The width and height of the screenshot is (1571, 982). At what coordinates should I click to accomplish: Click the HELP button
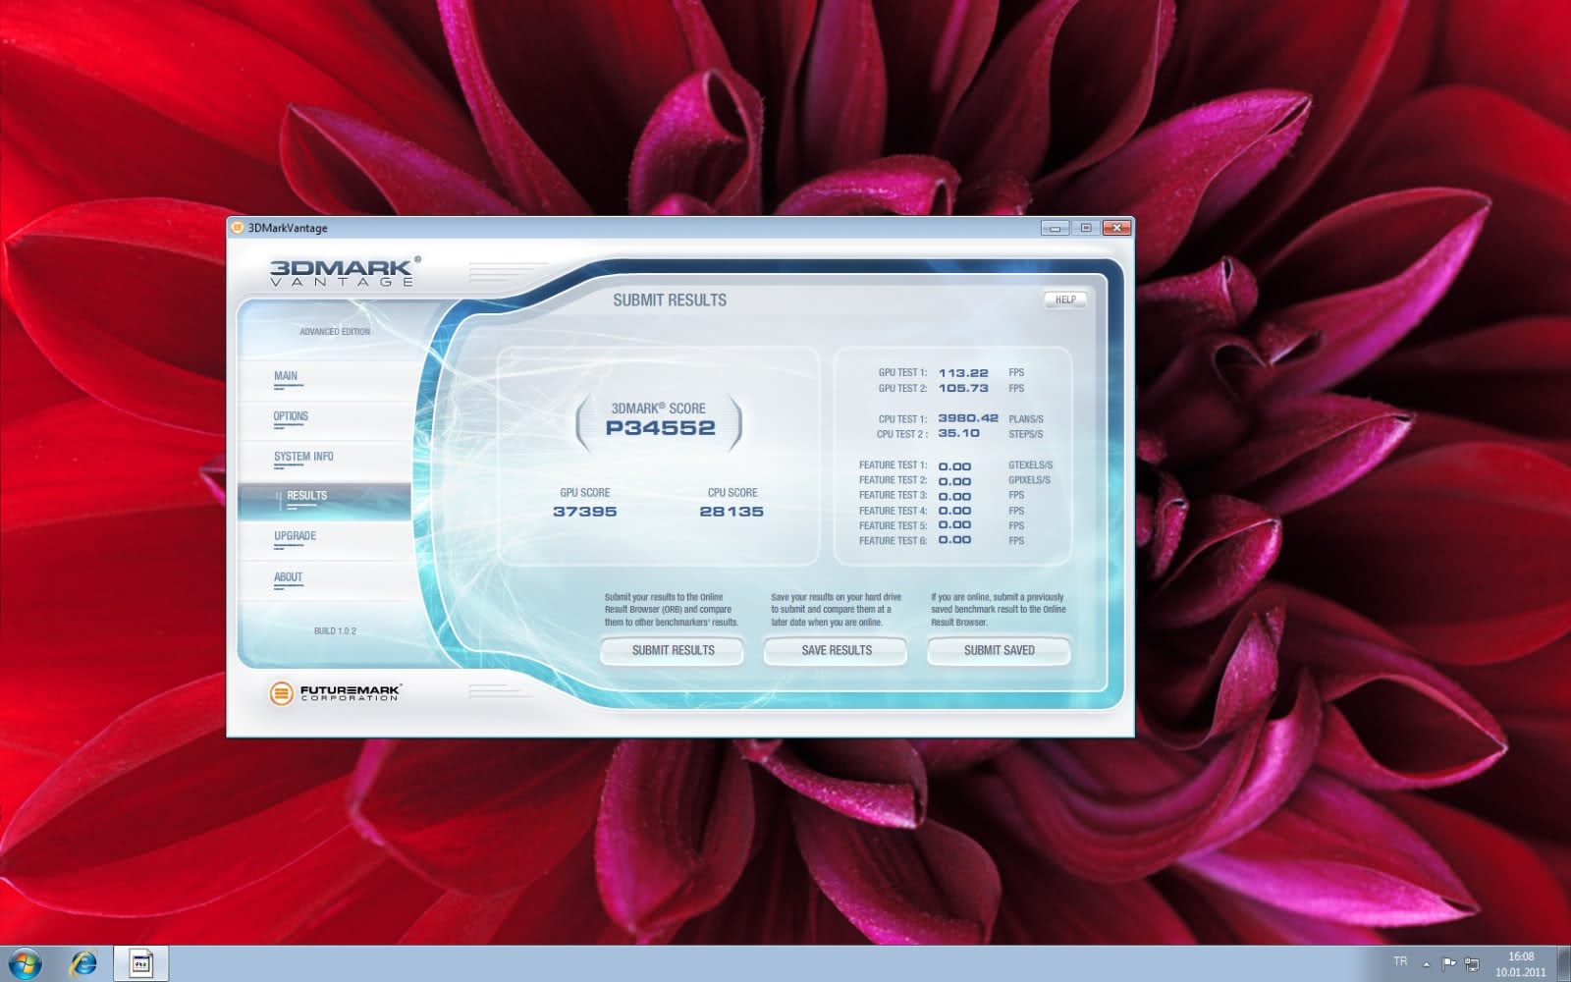pos(1065,300)
